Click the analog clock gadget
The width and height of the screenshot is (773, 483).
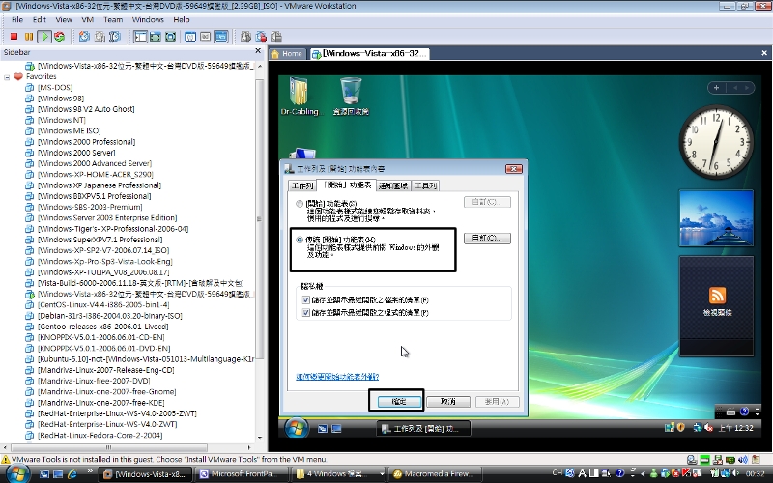(716, 142)
